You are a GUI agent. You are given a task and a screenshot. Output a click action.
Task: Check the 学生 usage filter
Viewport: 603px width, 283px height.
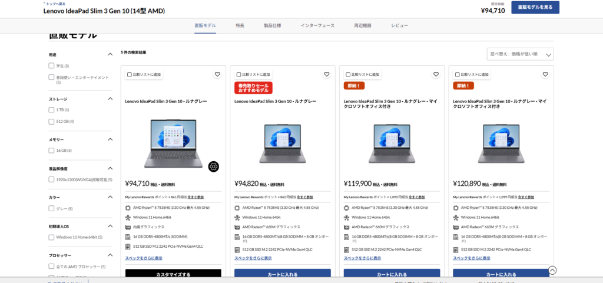pos(52,66)
